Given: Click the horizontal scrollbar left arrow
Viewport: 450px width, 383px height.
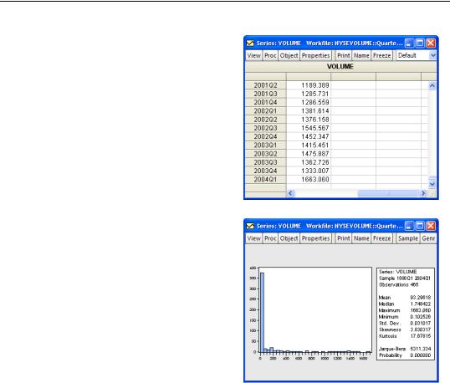Looking at the screenshot, I should 290,193.
